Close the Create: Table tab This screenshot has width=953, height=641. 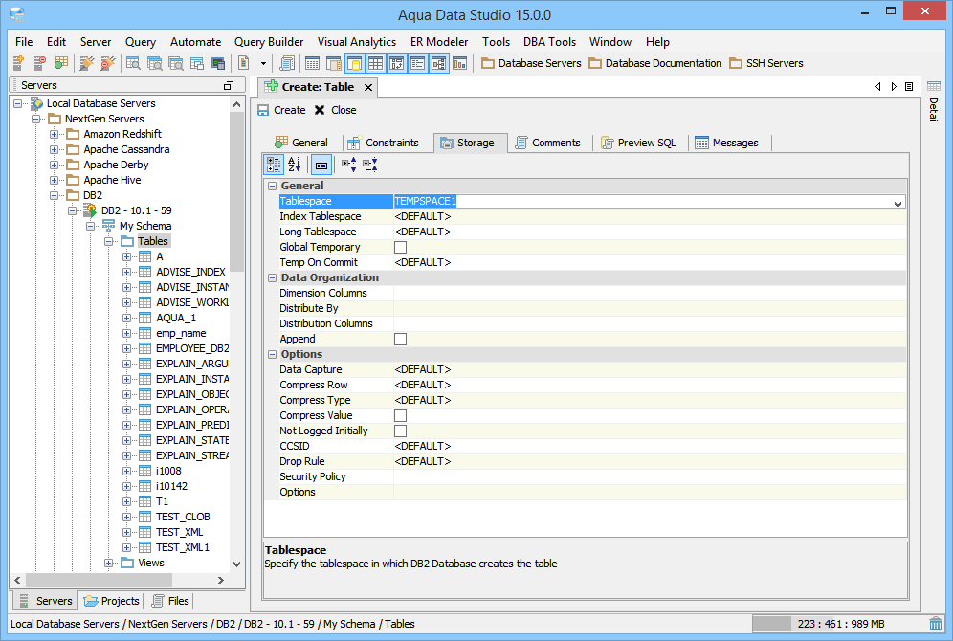coord(368,87)
